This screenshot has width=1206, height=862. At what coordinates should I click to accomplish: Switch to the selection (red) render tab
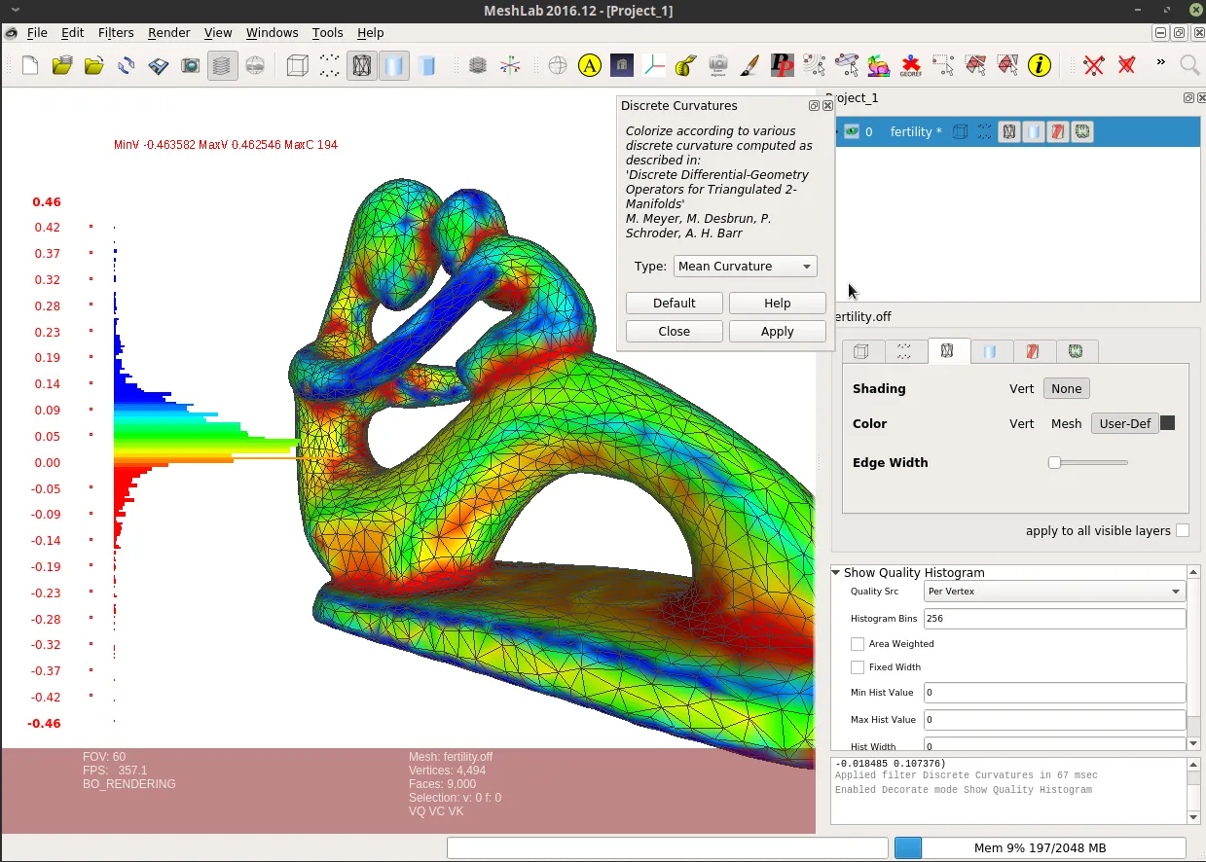1034,351
